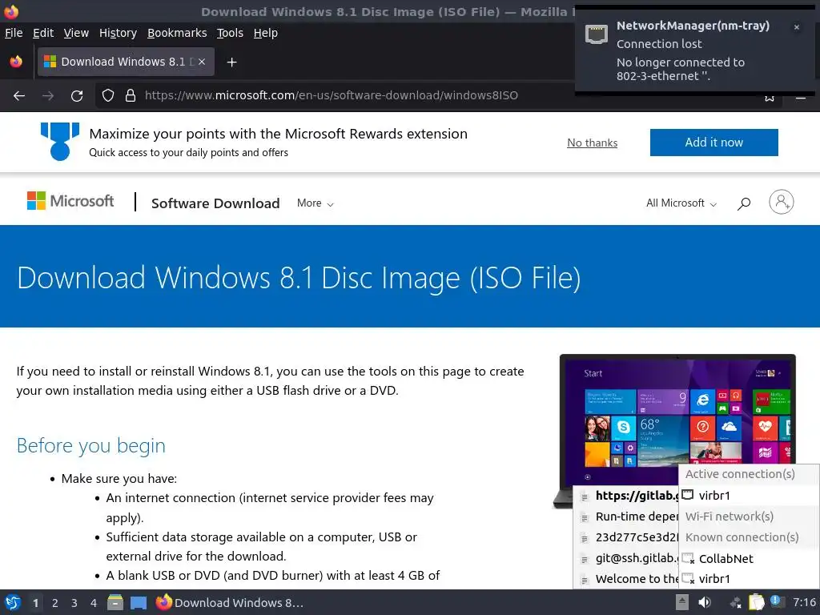Screen dimensions: 820x615
Task: Click the Add it now button
Action: (x=713, y=143)
